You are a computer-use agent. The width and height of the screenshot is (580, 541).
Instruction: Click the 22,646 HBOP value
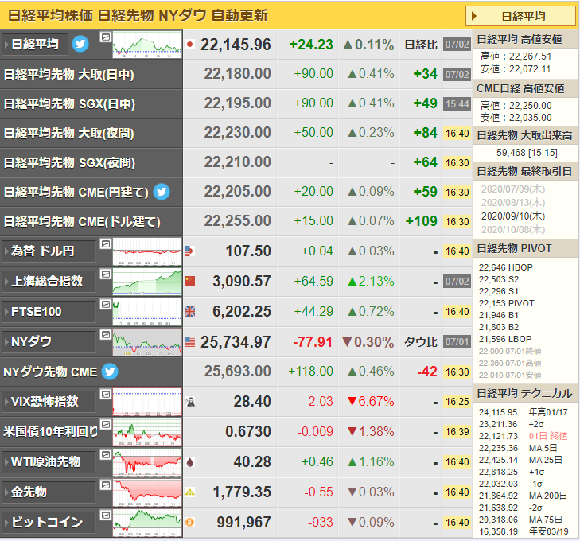pyautogui.click(x=506, y=267)
